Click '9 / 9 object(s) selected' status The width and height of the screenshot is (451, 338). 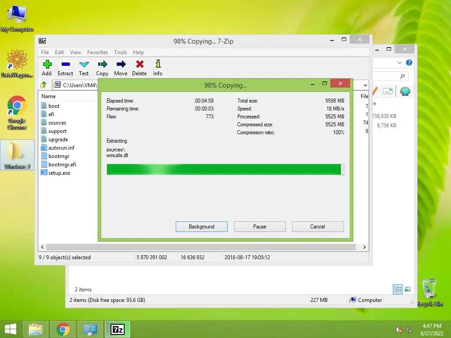tap(65, 257)
